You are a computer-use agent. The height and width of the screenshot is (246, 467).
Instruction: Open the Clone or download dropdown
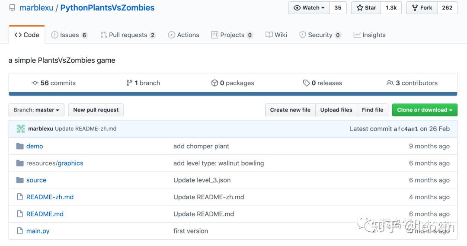click(x=424, y=110)
